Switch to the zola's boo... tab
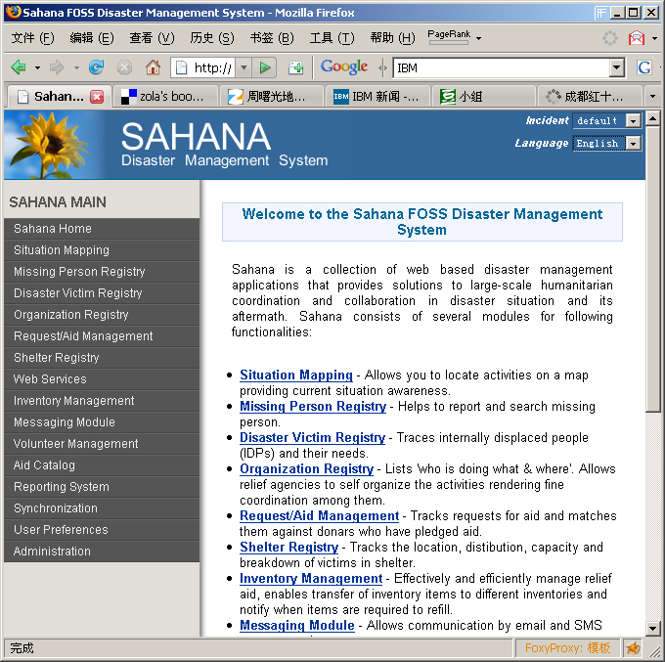Viewport: 665px width, 662px height. pos(165,97)
